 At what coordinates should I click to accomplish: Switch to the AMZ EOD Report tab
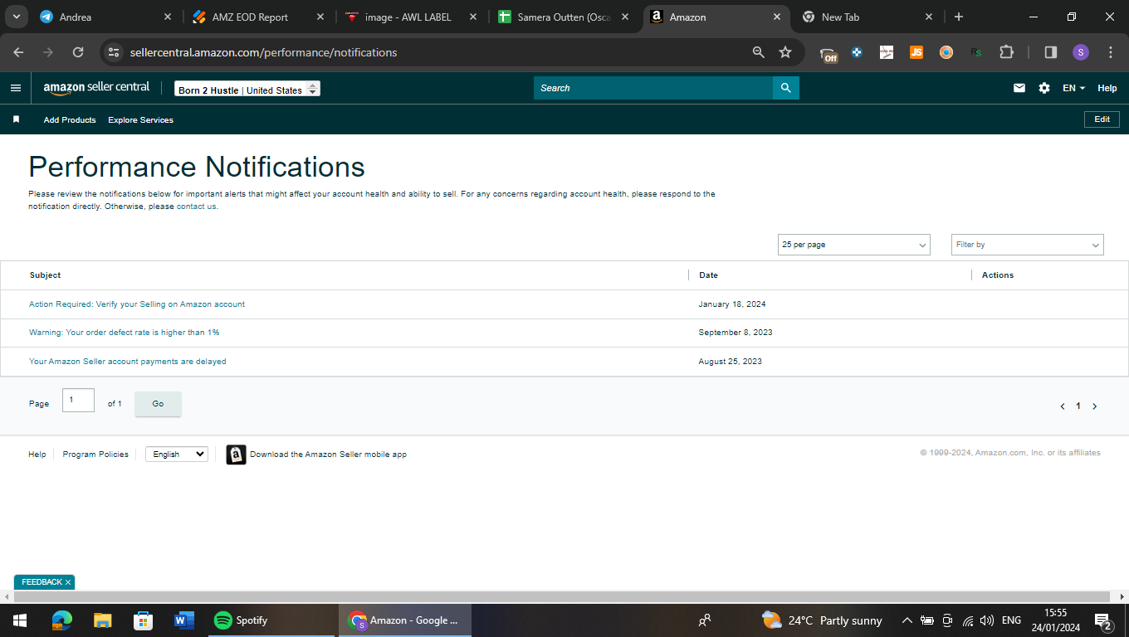(x=258, y=17)
